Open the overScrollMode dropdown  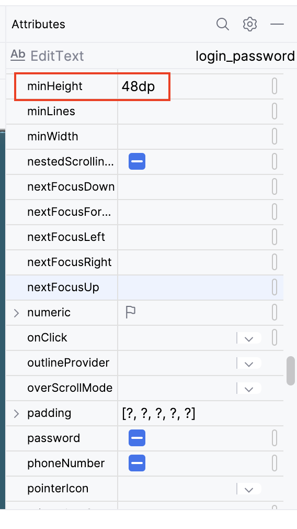[x=249, y=388]
